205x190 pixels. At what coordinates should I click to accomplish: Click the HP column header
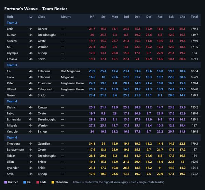tap(92, 17)
